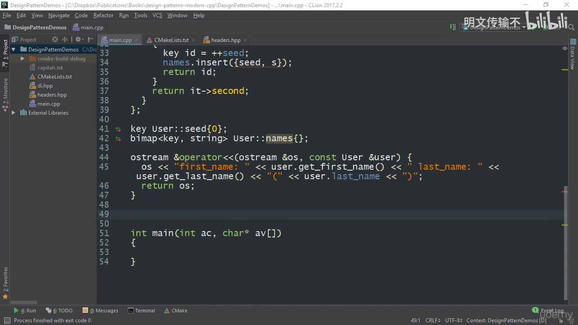Click the Favorites star icon on left edge
The image size is (578, 325).
5,297
